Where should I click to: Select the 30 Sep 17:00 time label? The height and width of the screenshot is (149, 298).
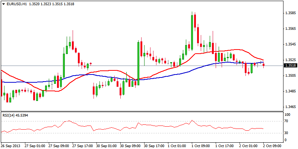tap(155, 146)
